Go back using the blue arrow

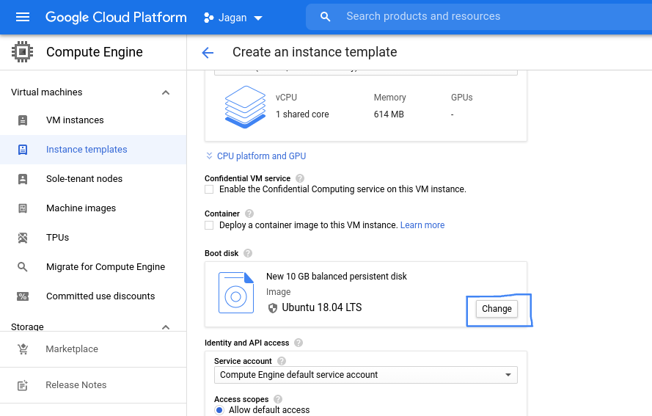208,52
